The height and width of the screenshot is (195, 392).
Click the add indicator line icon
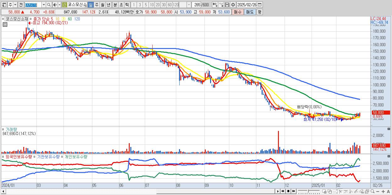[x=221, y=5]
